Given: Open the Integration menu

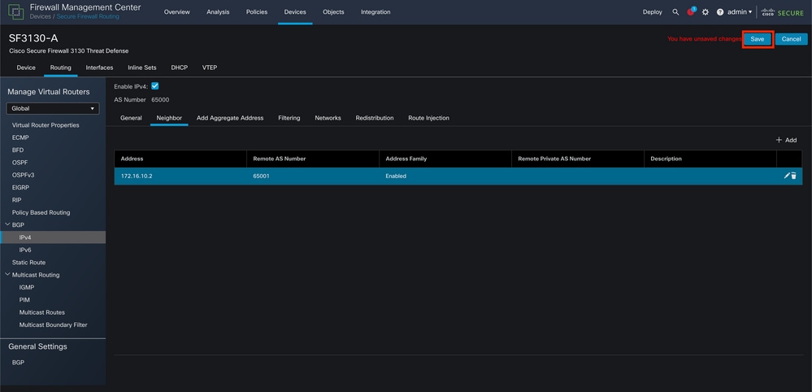Looking at the screenshot, I should tap(376, 12).
